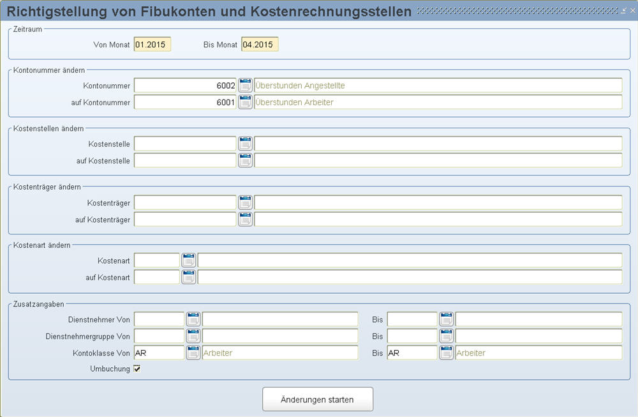The height and width of the screenshot is (417, 638).
Task: Click the empty Kostenstelle input field
Action: (185, 144)
